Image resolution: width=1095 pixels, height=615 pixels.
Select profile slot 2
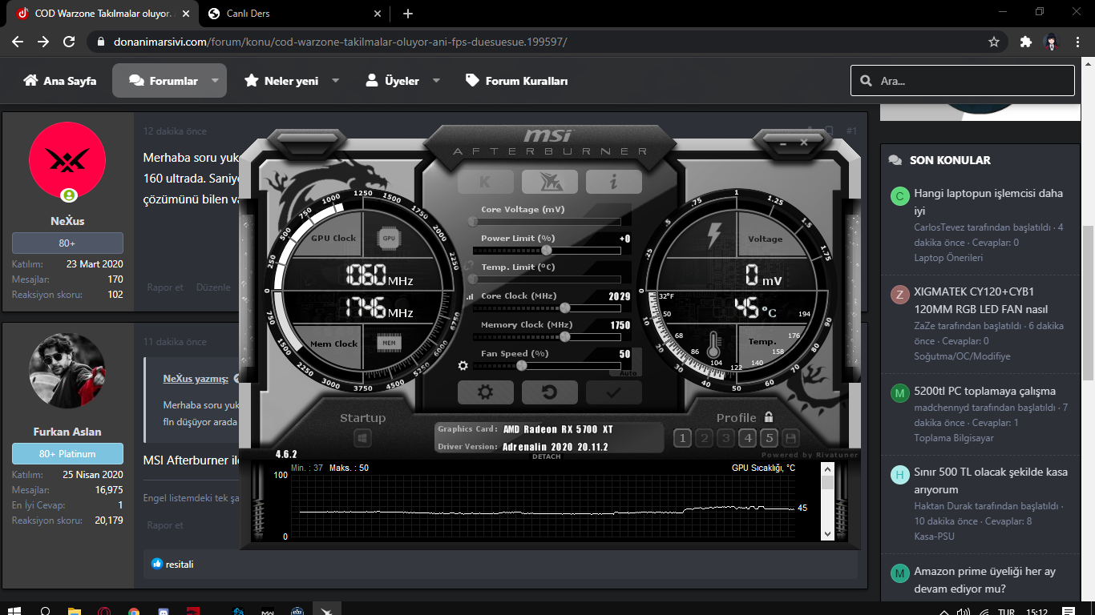[704, 438]
